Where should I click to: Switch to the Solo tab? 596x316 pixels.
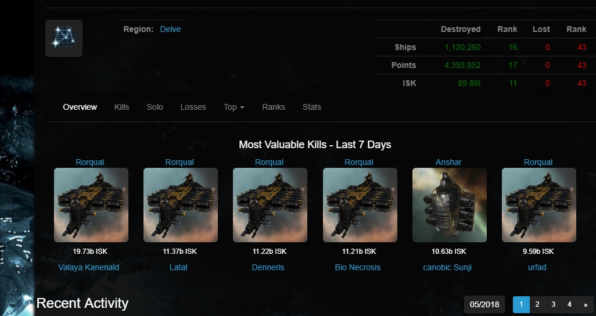click(x=155, y=107)
